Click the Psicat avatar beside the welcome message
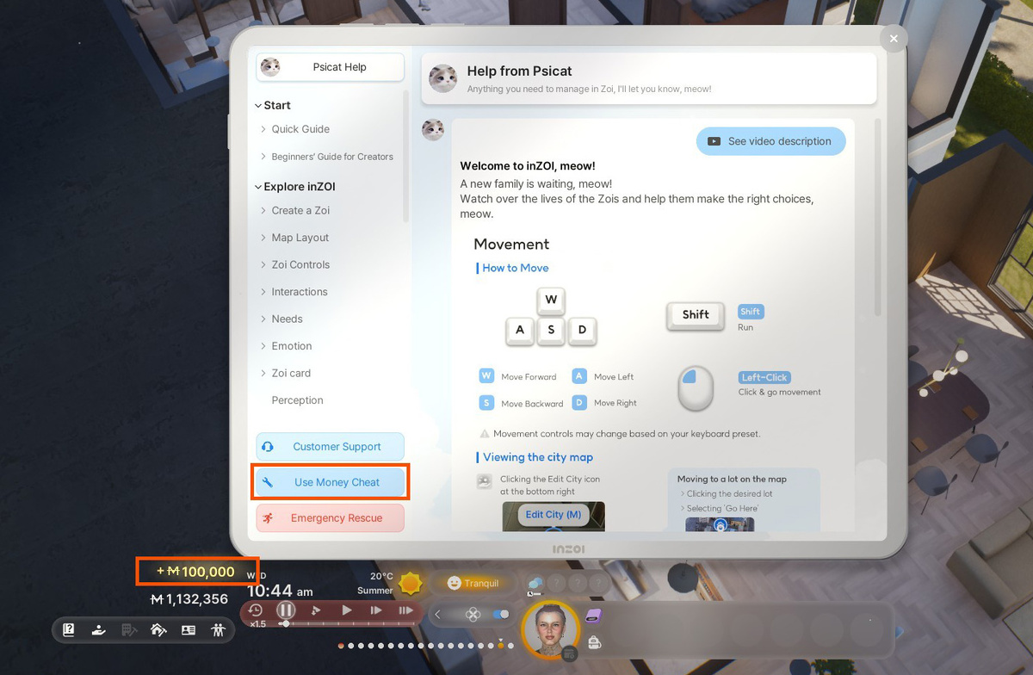 433,130
